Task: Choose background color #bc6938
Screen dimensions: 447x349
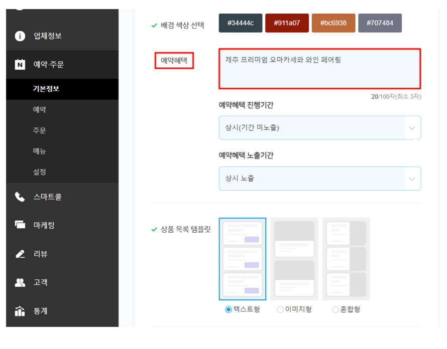Action: (x=333, y=23)
